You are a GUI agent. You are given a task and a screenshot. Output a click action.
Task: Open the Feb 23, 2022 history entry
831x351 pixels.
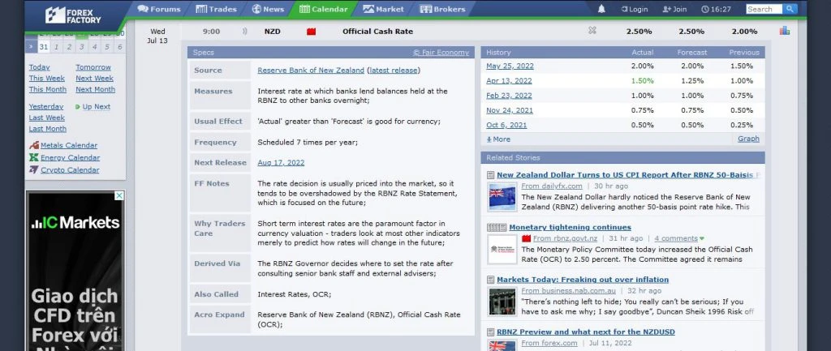tap(509, 96)
